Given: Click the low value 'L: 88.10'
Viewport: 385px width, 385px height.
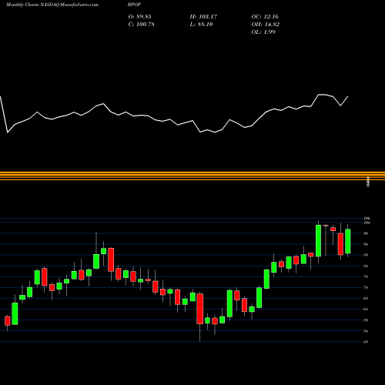Looking at the screenshot, I should pos(201,25).
